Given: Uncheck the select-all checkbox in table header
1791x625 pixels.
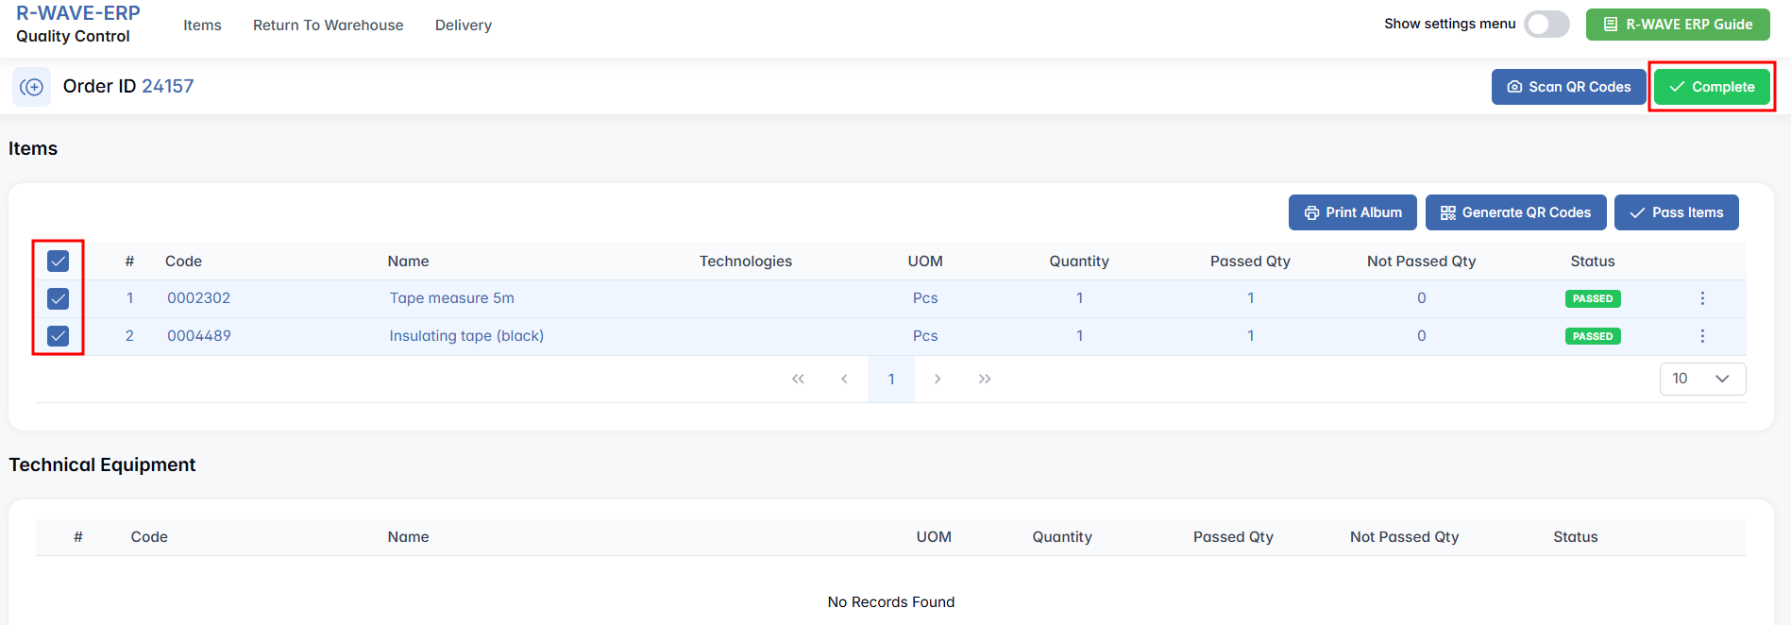Looking at the screenshot, I should tap(59, 262).
